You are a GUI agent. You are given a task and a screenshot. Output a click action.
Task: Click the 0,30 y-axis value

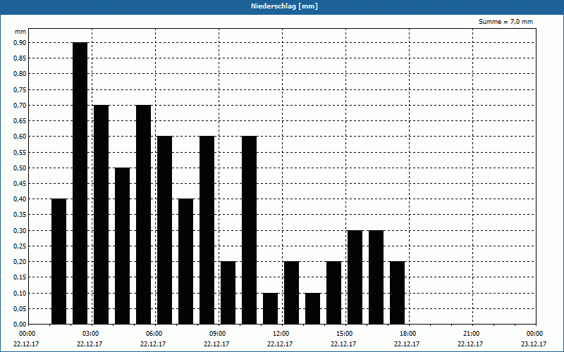(20, 231)
